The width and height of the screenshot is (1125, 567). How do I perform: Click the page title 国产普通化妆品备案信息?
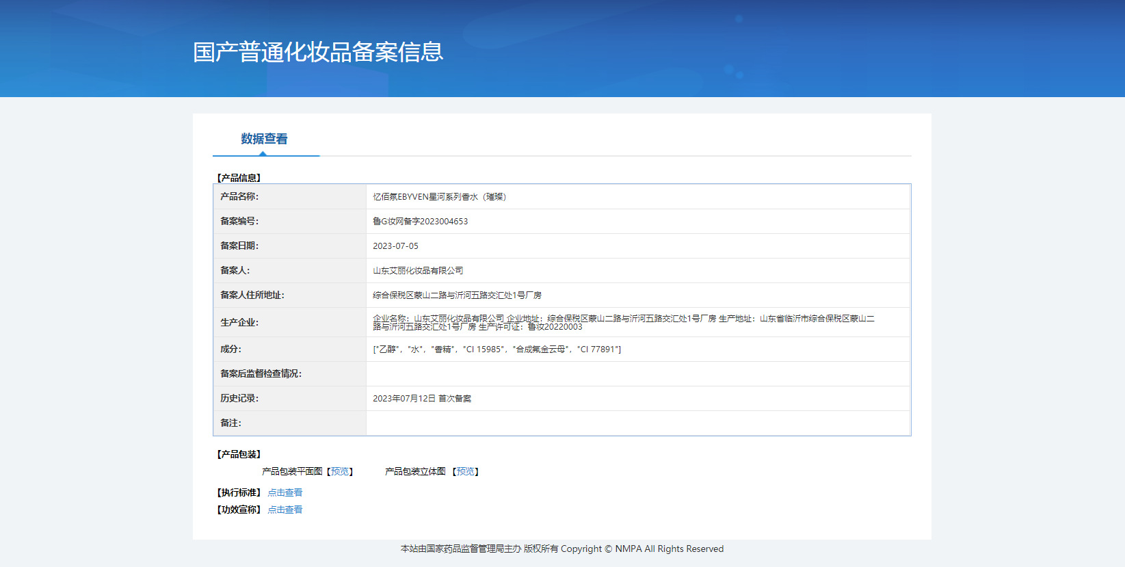tap(318, 52)
